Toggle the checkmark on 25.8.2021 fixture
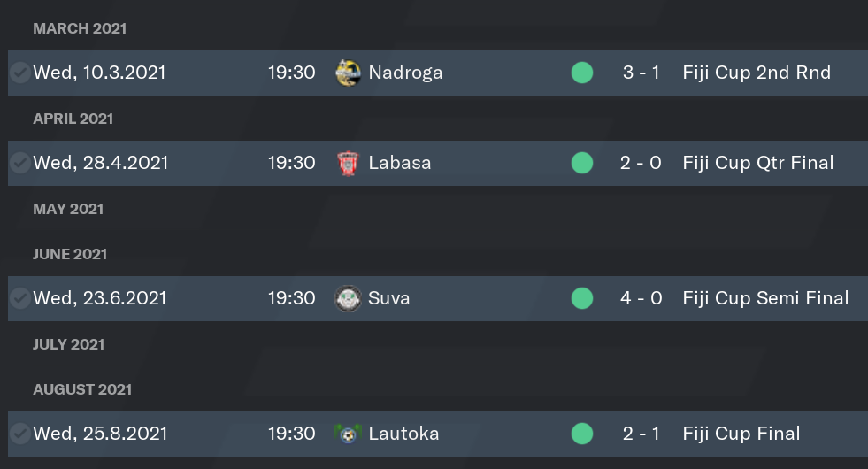 click(20, 434)
